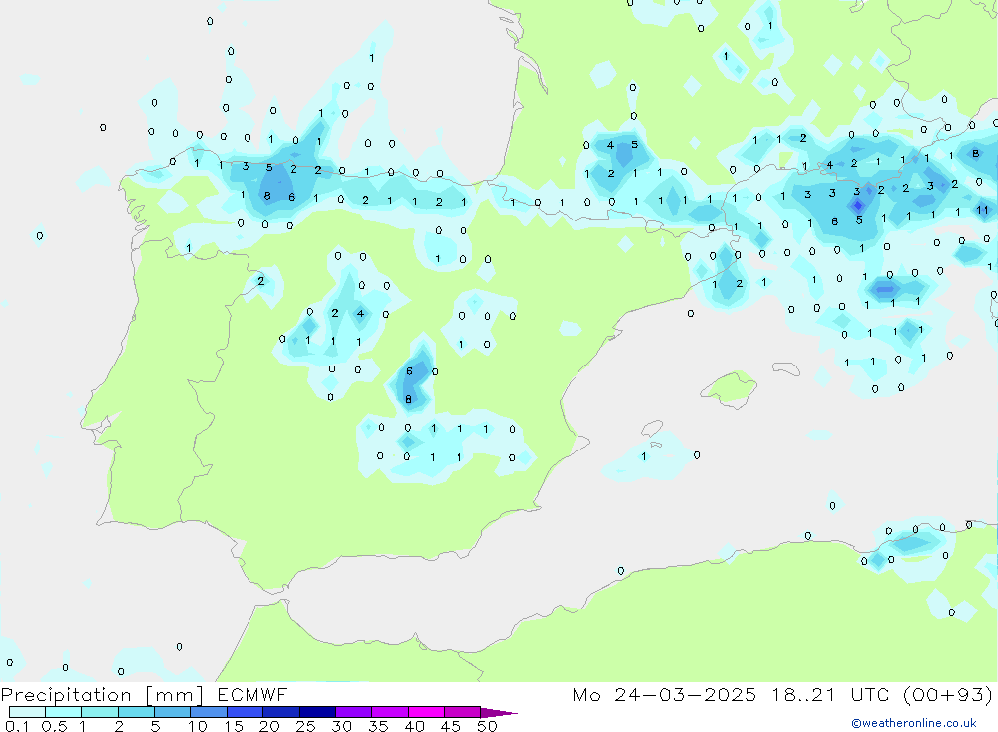The image size is (998, 732).
Task: Click the legend label '50'
Action: point(487,726)
